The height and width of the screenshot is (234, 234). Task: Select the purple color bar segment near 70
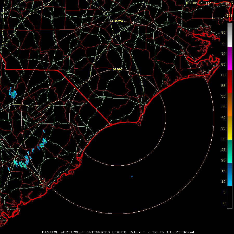(x=230, y=53)
